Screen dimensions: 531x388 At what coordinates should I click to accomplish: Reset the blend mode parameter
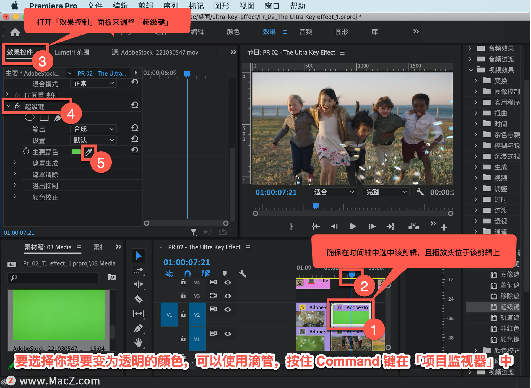point(135,82)
